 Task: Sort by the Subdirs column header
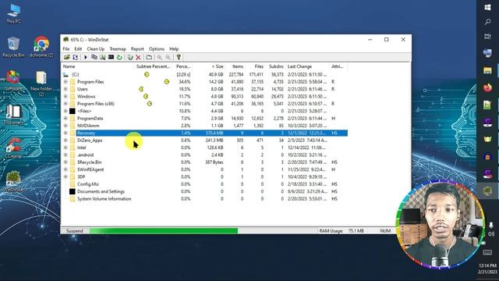(x=275, y=66)
